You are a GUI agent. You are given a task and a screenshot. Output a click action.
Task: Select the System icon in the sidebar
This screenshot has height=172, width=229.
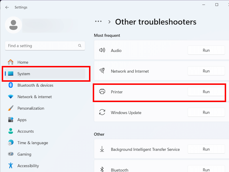(11, 74)
